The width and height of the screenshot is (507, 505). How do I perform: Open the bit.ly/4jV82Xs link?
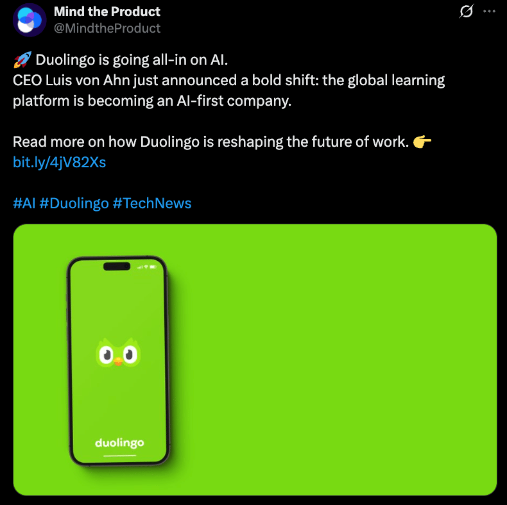pyautogui.click(x=60, y=162)
